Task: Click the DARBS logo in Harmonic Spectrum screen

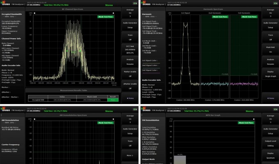Action: pos(146,3)
